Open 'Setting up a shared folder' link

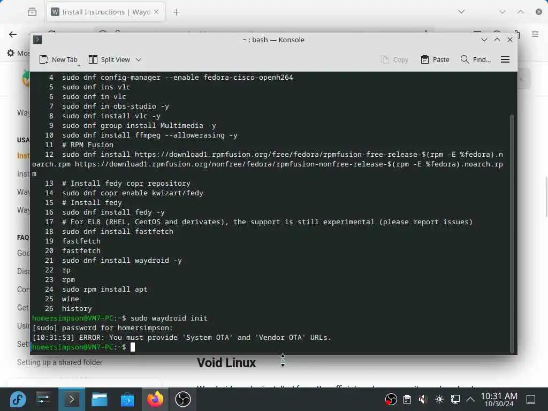coord(60,362)
